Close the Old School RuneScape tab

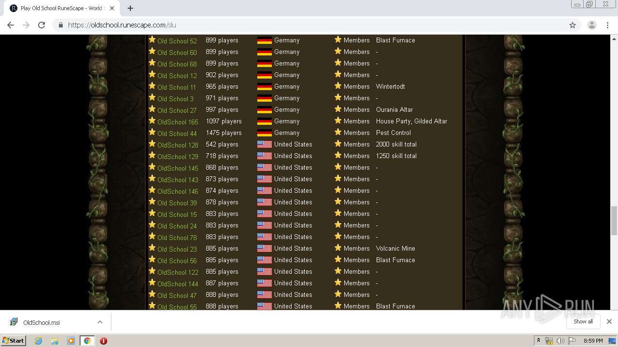[112, 8]
